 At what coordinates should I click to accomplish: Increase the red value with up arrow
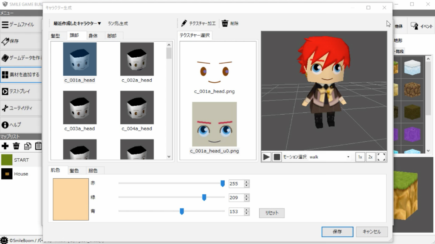pos(247,182)
